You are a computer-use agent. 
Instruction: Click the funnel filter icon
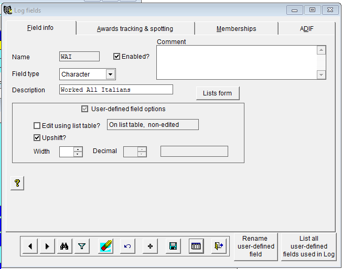[82, 246]
